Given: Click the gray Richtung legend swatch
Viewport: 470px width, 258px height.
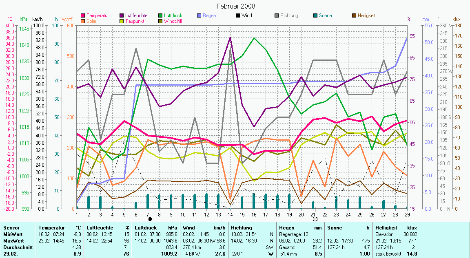Looking at the screenshot, I should (x=276, y=15).
